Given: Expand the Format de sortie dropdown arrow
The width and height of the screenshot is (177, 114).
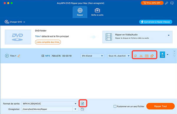Looking at the screenshot, I should 76,104.
